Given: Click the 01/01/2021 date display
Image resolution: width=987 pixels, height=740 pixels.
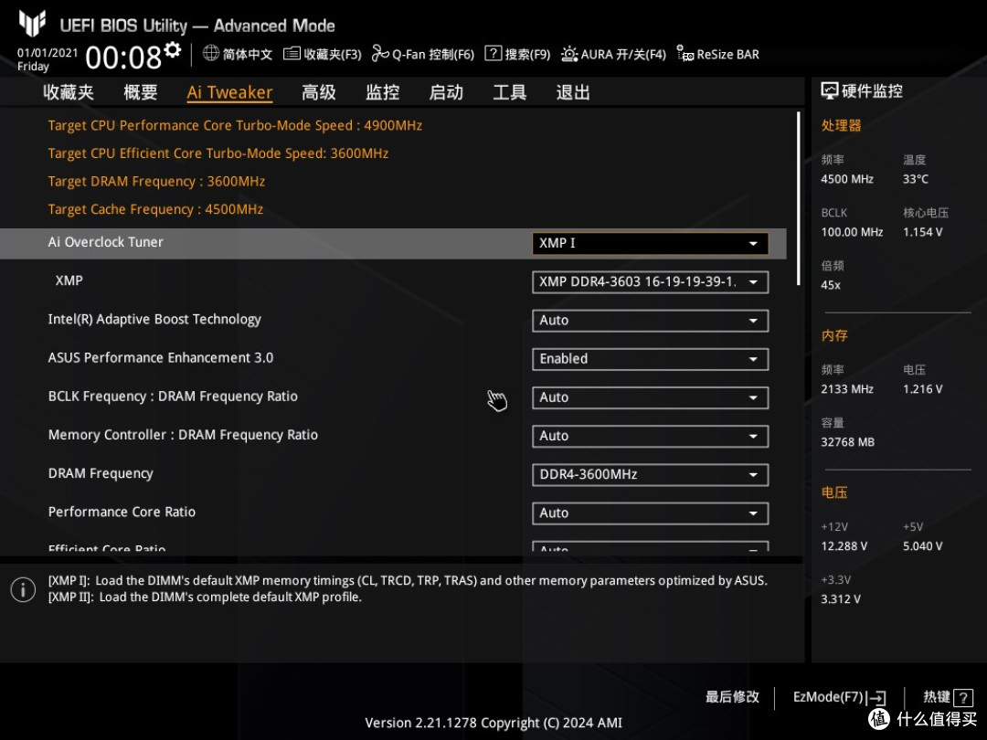Looking at the screenshot, I should point(48,53).
